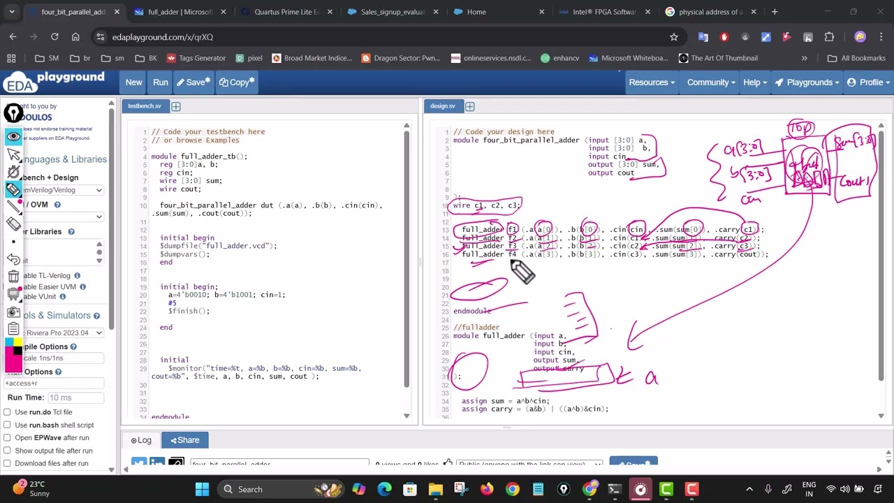Image resolution: width=894 pixels, height=503 pixels.
Task: Click the help icon next to Tools & Simulators
Action: tap(97, 316)
